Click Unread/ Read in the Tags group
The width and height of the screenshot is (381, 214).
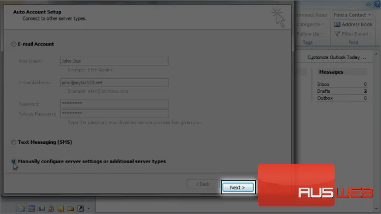[312, 15]
